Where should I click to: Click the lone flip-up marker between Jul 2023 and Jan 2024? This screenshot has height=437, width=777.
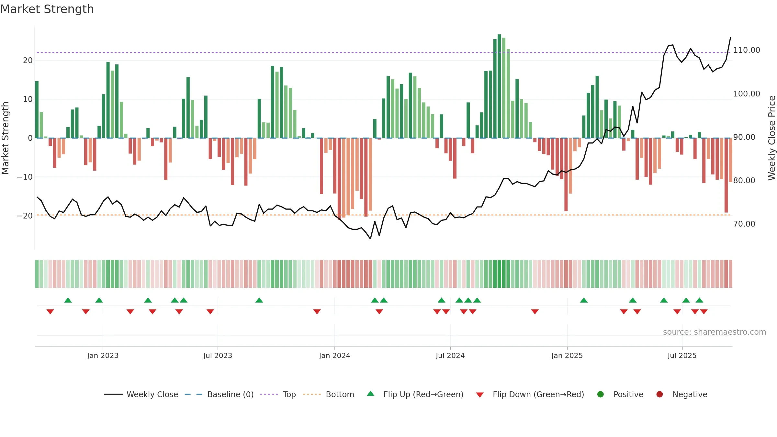point(259,300)
